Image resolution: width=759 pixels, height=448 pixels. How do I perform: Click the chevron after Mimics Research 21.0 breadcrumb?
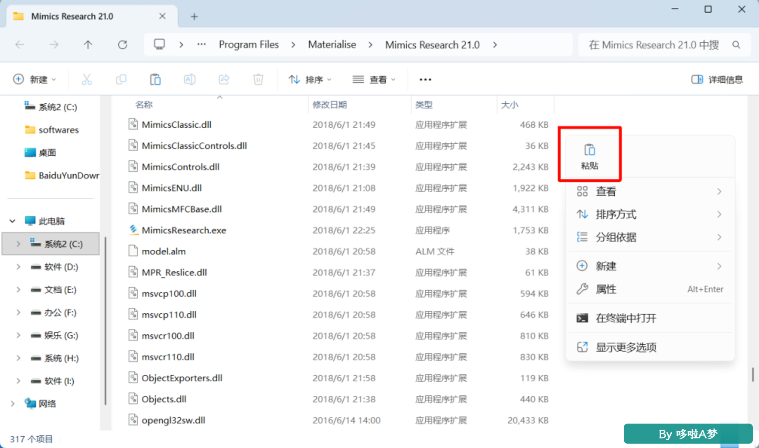click(x=495, y=45)
